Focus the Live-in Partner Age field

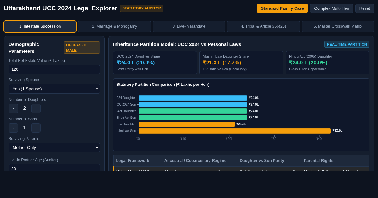(x=54, y=168)
